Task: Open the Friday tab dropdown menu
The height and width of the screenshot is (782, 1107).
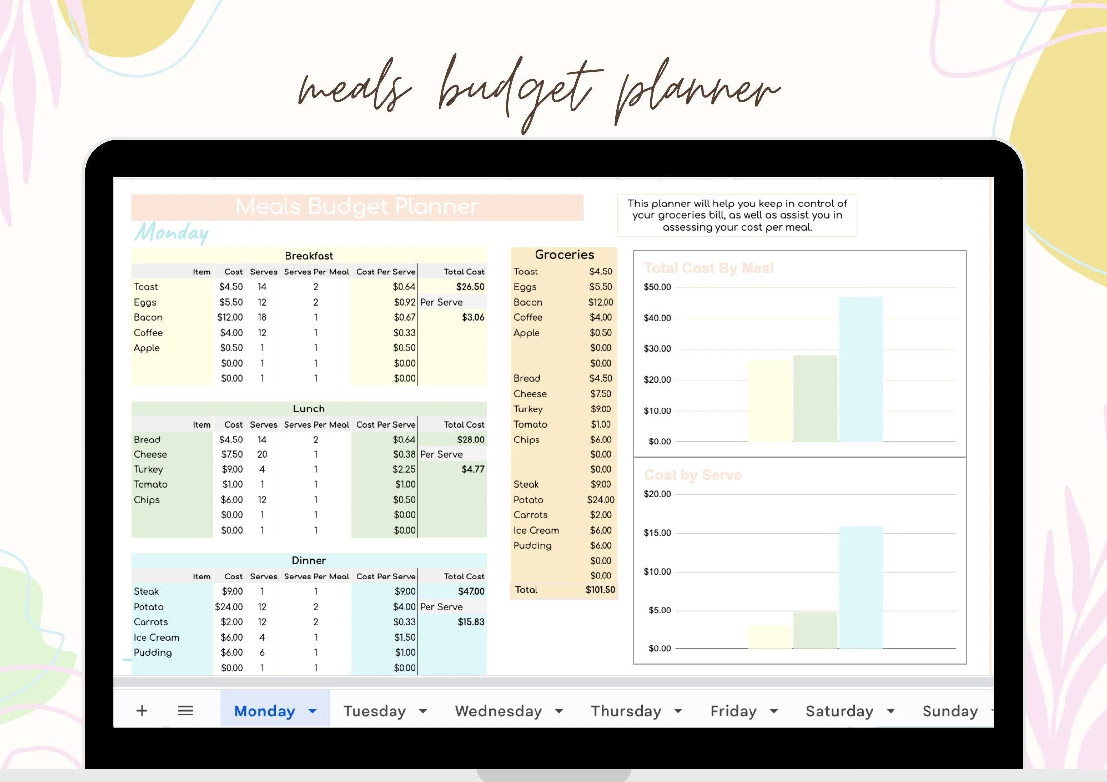Action: [773, 711]
